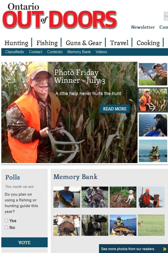Click the Ontario Out of Doors logo
The width and height of the screenshot is (168, 253).
[x=59, y=16]
